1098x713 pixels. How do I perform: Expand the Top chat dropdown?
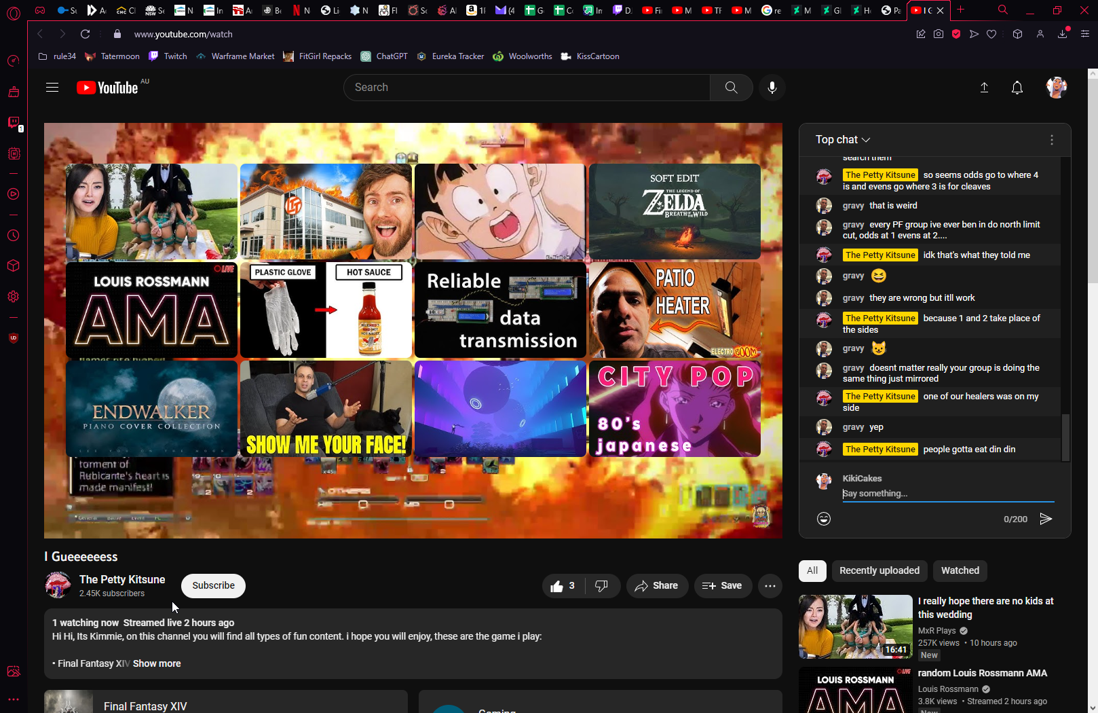click(843, 139)
